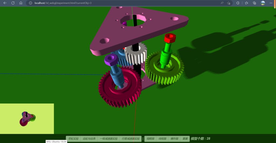This screenshot has height=143, width=276.
Task: Open the favorites list
Action: [x=246, y=3]
